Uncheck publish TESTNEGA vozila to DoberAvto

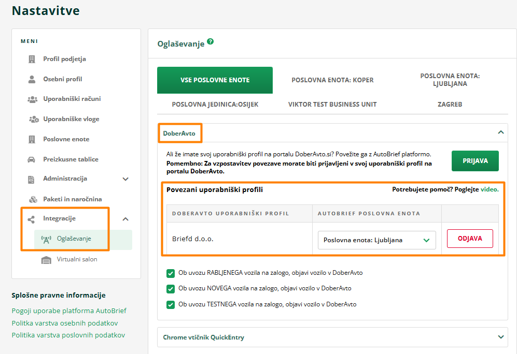click(x=171, y=305)
